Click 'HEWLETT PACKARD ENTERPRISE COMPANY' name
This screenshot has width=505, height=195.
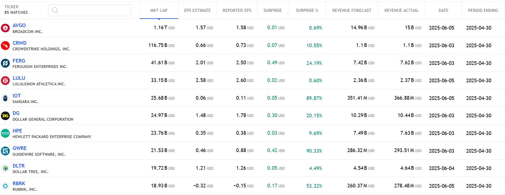pos(52,137)
